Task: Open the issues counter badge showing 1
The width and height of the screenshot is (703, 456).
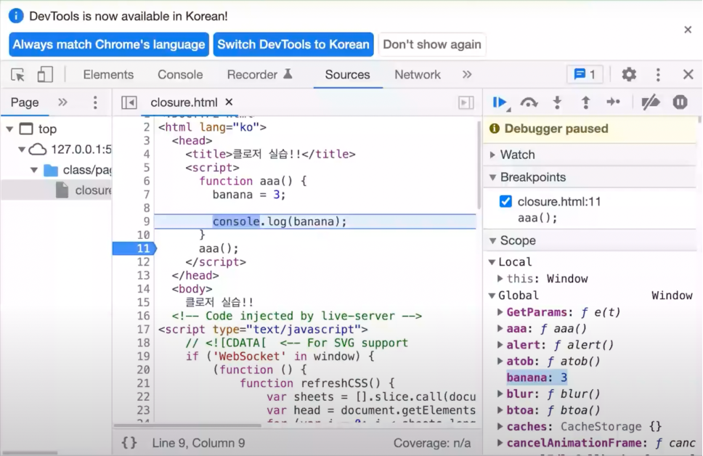Action: [x=585, y=75]
